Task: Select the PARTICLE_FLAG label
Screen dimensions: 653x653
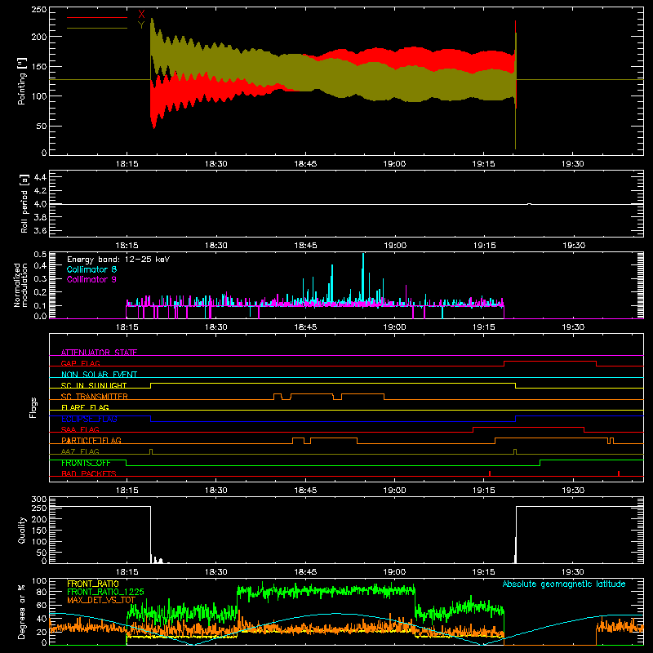Action: (x=91, y=441)
